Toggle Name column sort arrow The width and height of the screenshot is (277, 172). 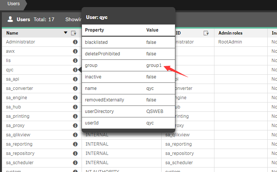[x=66, y=33]
